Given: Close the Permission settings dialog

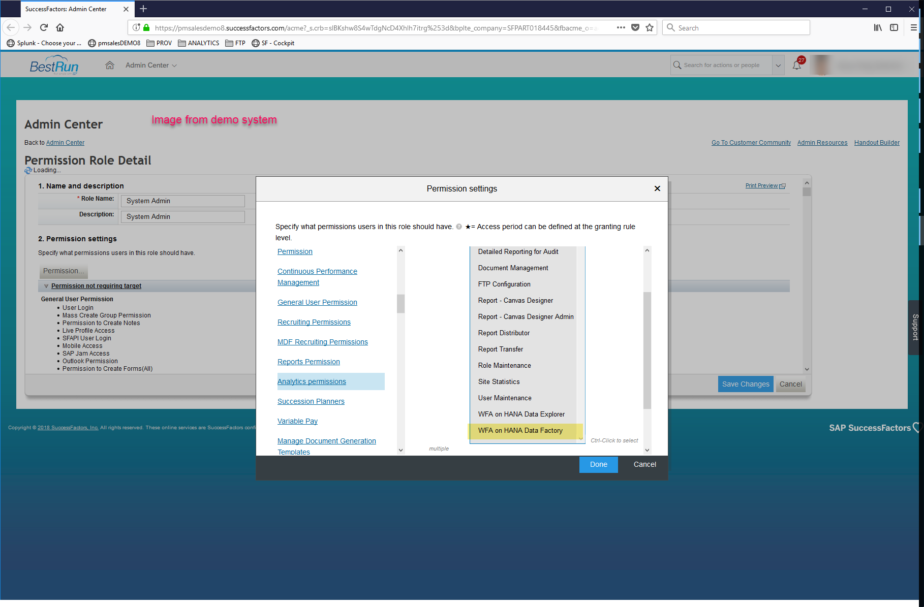Looking at the screenshot, I should [x=657, y=188].
